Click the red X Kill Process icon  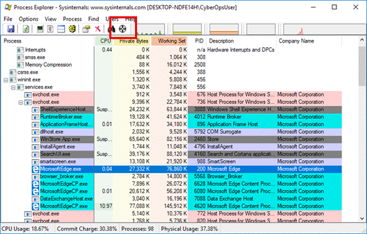(x=97, y=29)
